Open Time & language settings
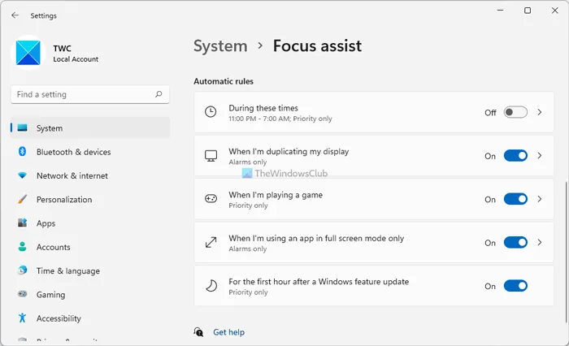 tap(67, 271)
